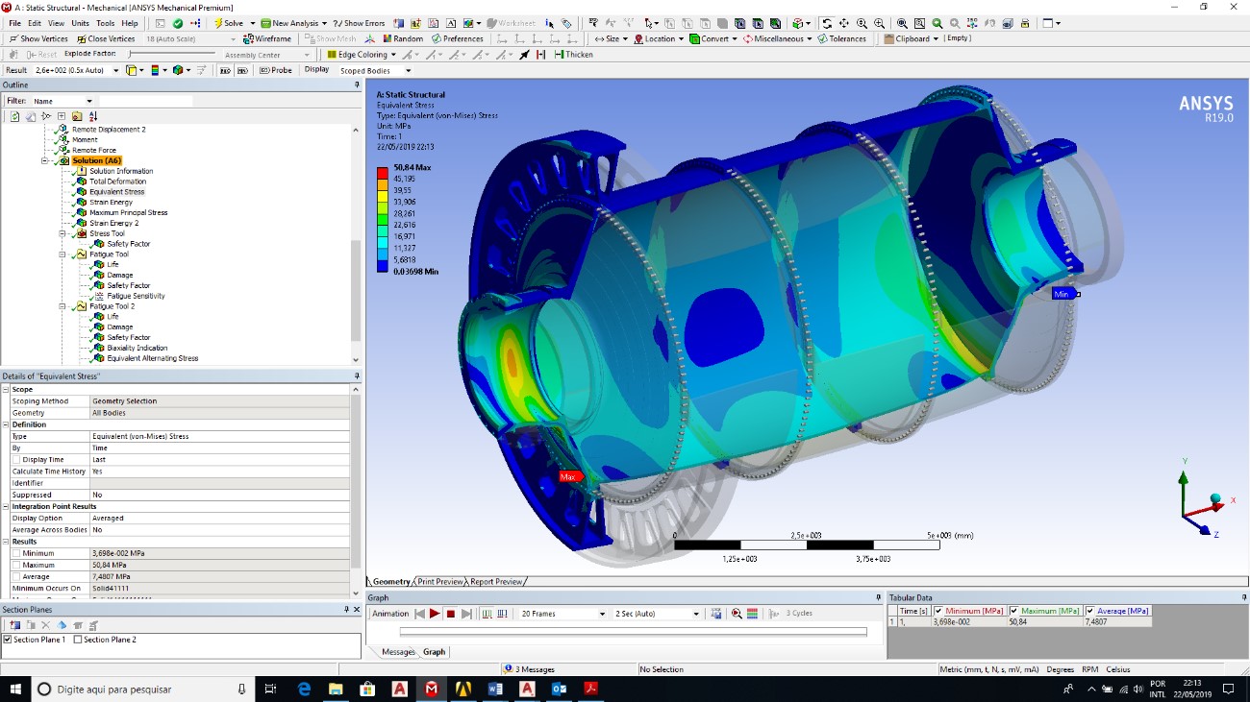1250x702 pixels.
Task: Stop the result animation
Action: 450,614
